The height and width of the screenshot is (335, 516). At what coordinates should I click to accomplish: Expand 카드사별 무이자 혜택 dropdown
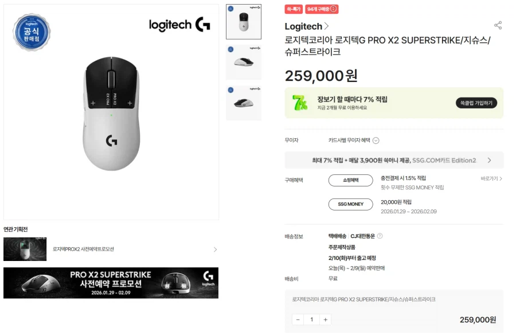click(x=376, y=141)
